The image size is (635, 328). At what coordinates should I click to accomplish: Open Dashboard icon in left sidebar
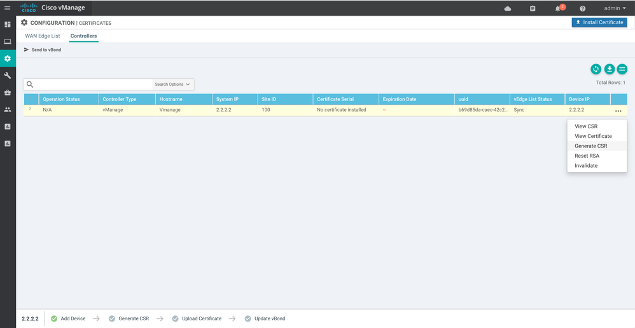[x=7, y=25]
